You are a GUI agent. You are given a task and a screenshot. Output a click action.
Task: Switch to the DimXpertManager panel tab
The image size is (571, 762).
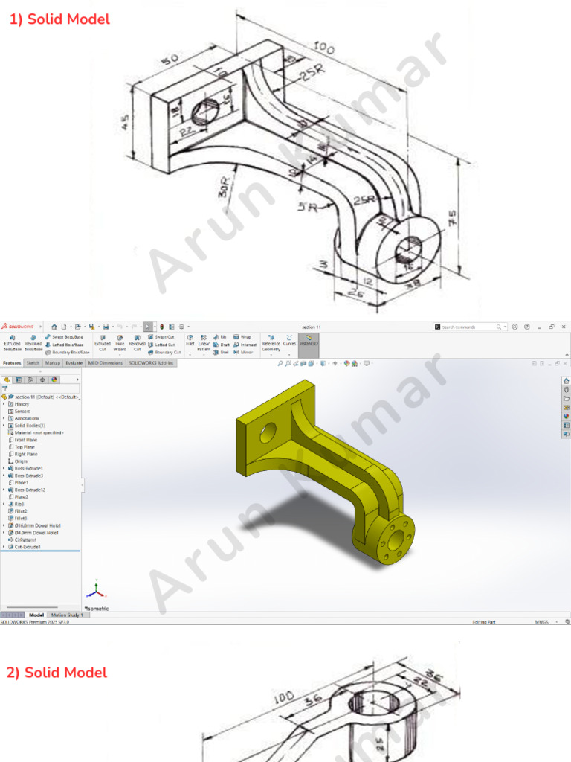[x=42, y=380]
